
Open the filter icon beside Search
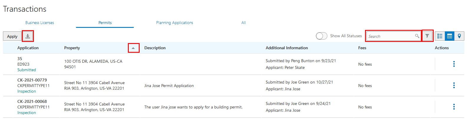coord(427,36)
